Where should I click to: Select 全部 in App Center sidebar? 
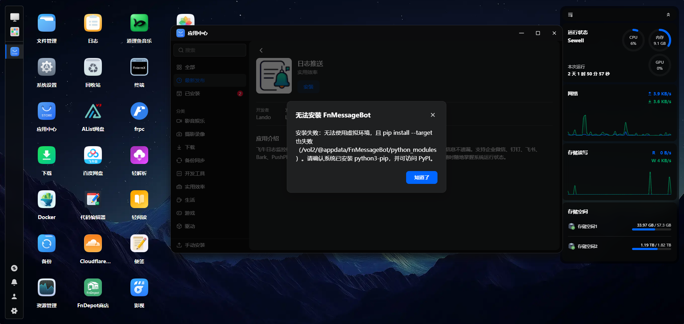pos(210,67)
